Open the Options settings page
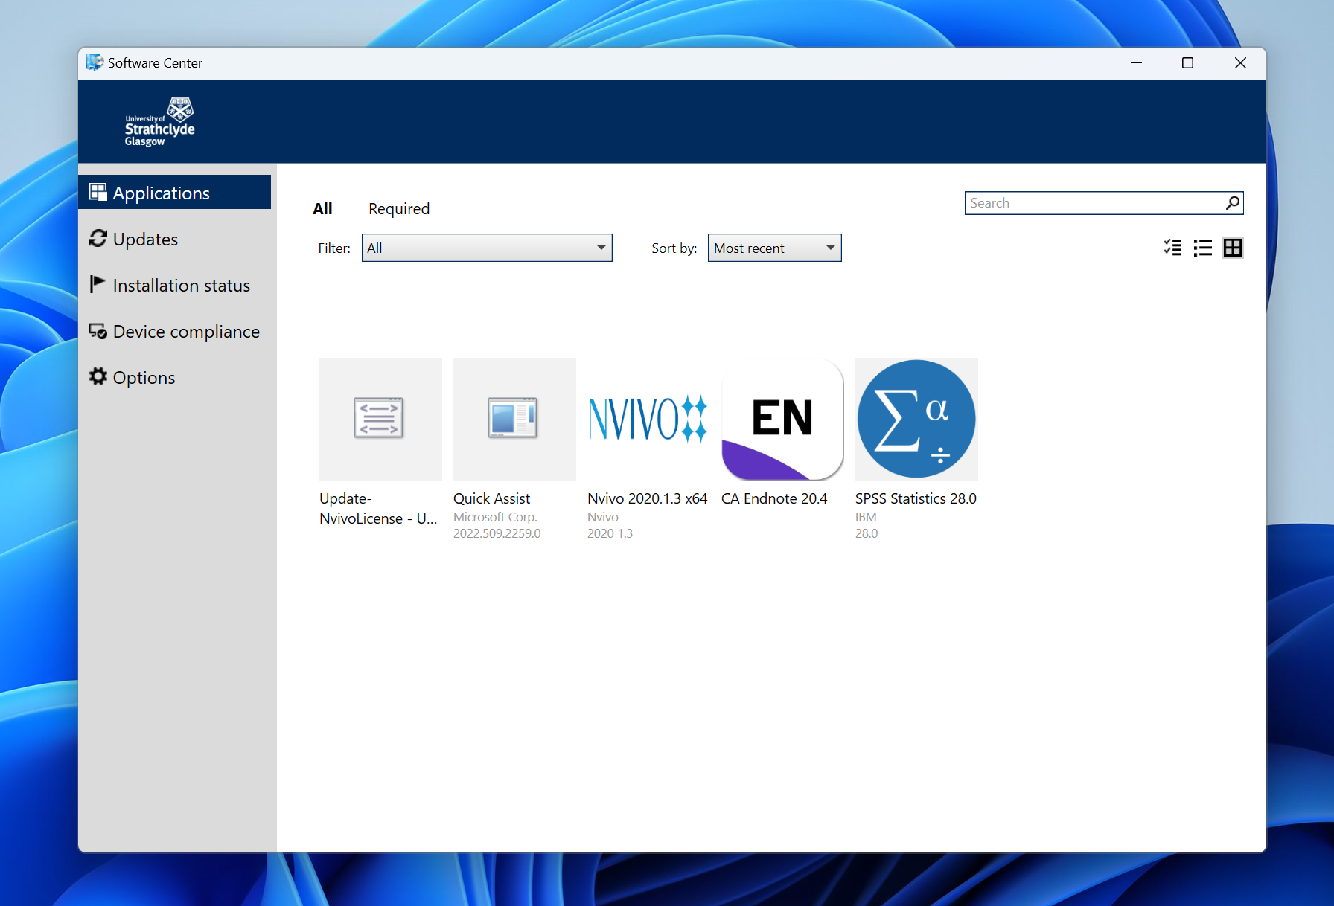The image size is (1334, 906). click(144, 378)
